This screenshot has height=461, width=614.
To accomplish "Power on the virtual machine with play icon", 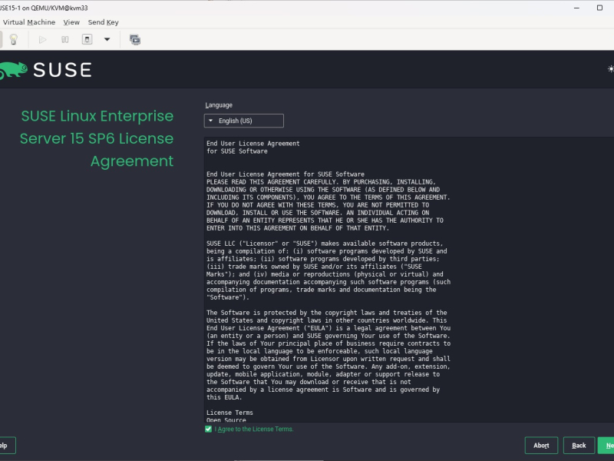I will tap(42, 40).
